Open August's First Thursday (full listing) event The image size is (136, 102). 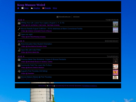tap(34, 71)
